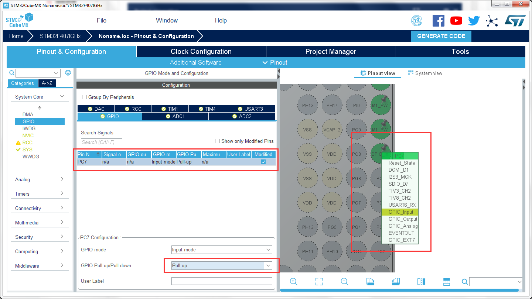The image size is (532, 299).
Task: Open ST Facebook page icon
Action: [438, 21]
